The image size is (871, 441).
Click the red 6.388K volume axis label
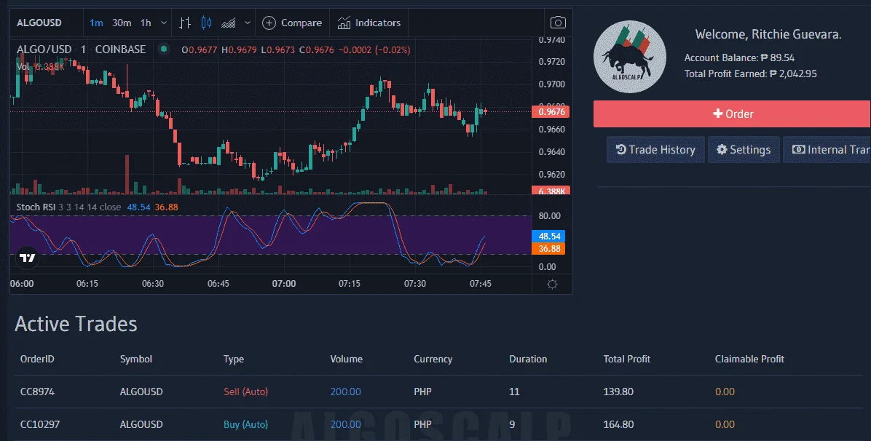551,191
